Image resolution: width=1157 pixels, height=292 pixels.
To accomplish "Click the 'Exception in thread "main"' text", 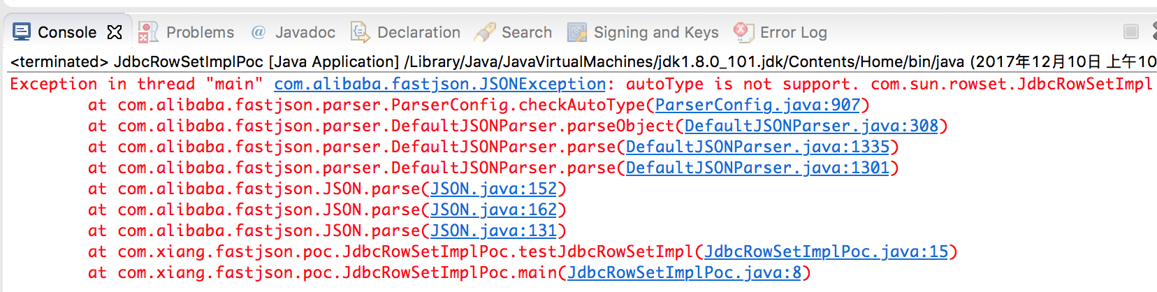I will [x=136, y=84].
